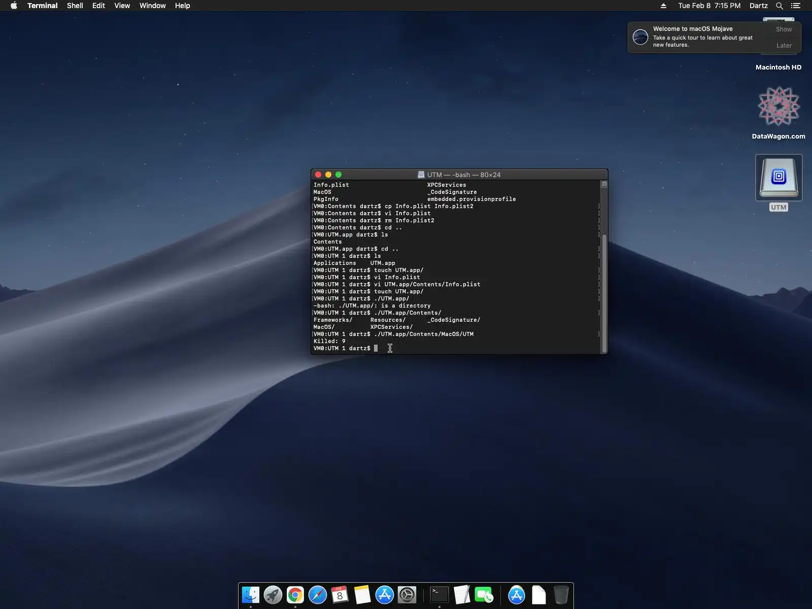Screen dimensions: 812x609
Task: Open Calendar icon showing FEB 8
Action: (340, 595)
